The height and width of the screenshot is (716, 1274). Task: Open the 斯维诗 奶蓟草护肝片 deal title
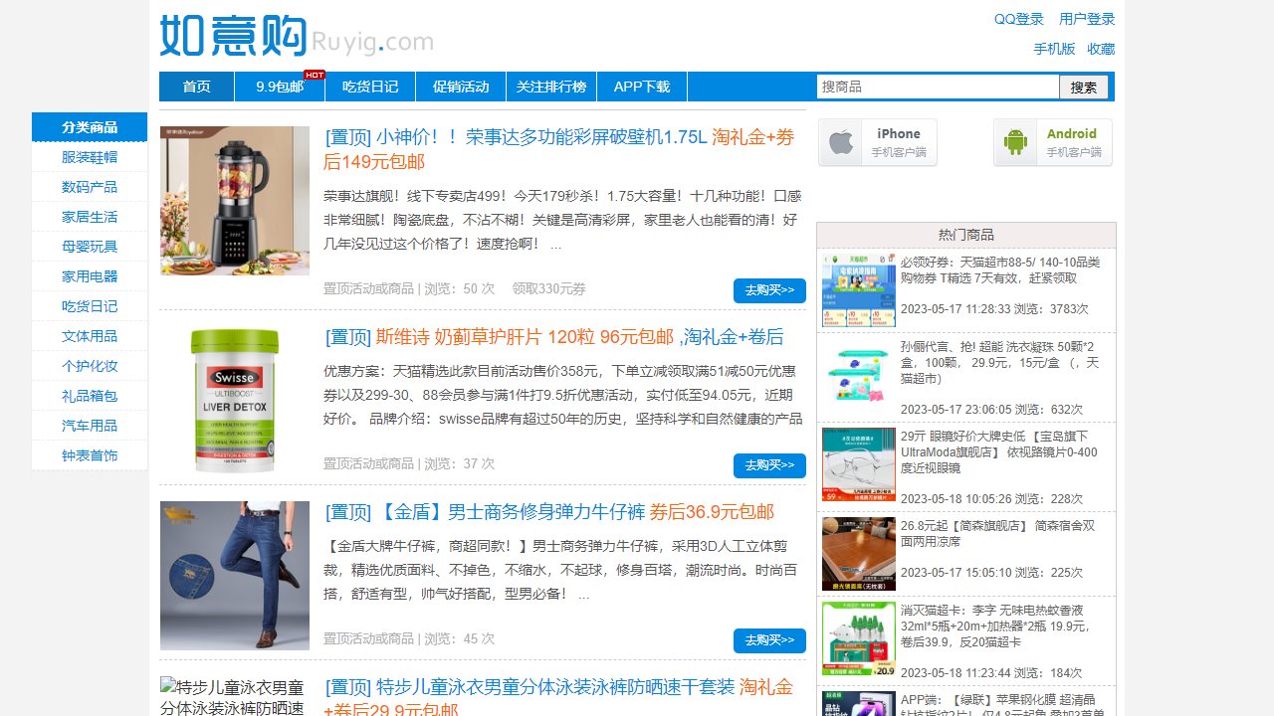553,337
